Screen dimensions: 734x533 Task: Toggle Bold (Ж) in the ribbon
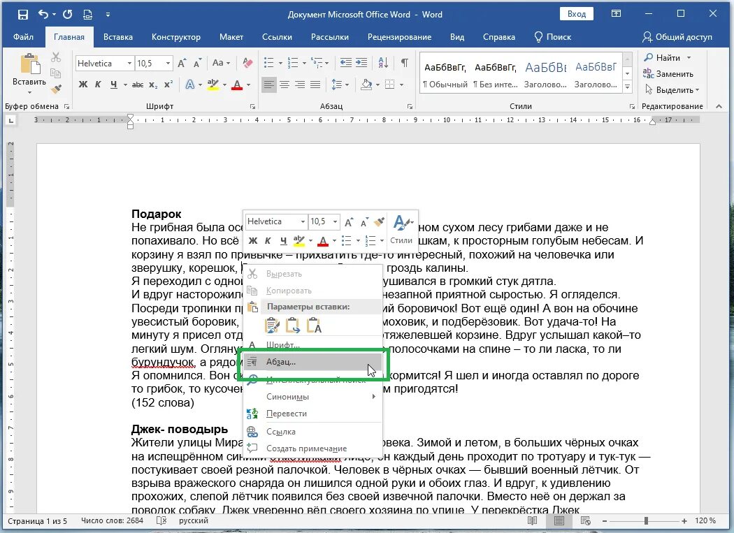(83, 85)
